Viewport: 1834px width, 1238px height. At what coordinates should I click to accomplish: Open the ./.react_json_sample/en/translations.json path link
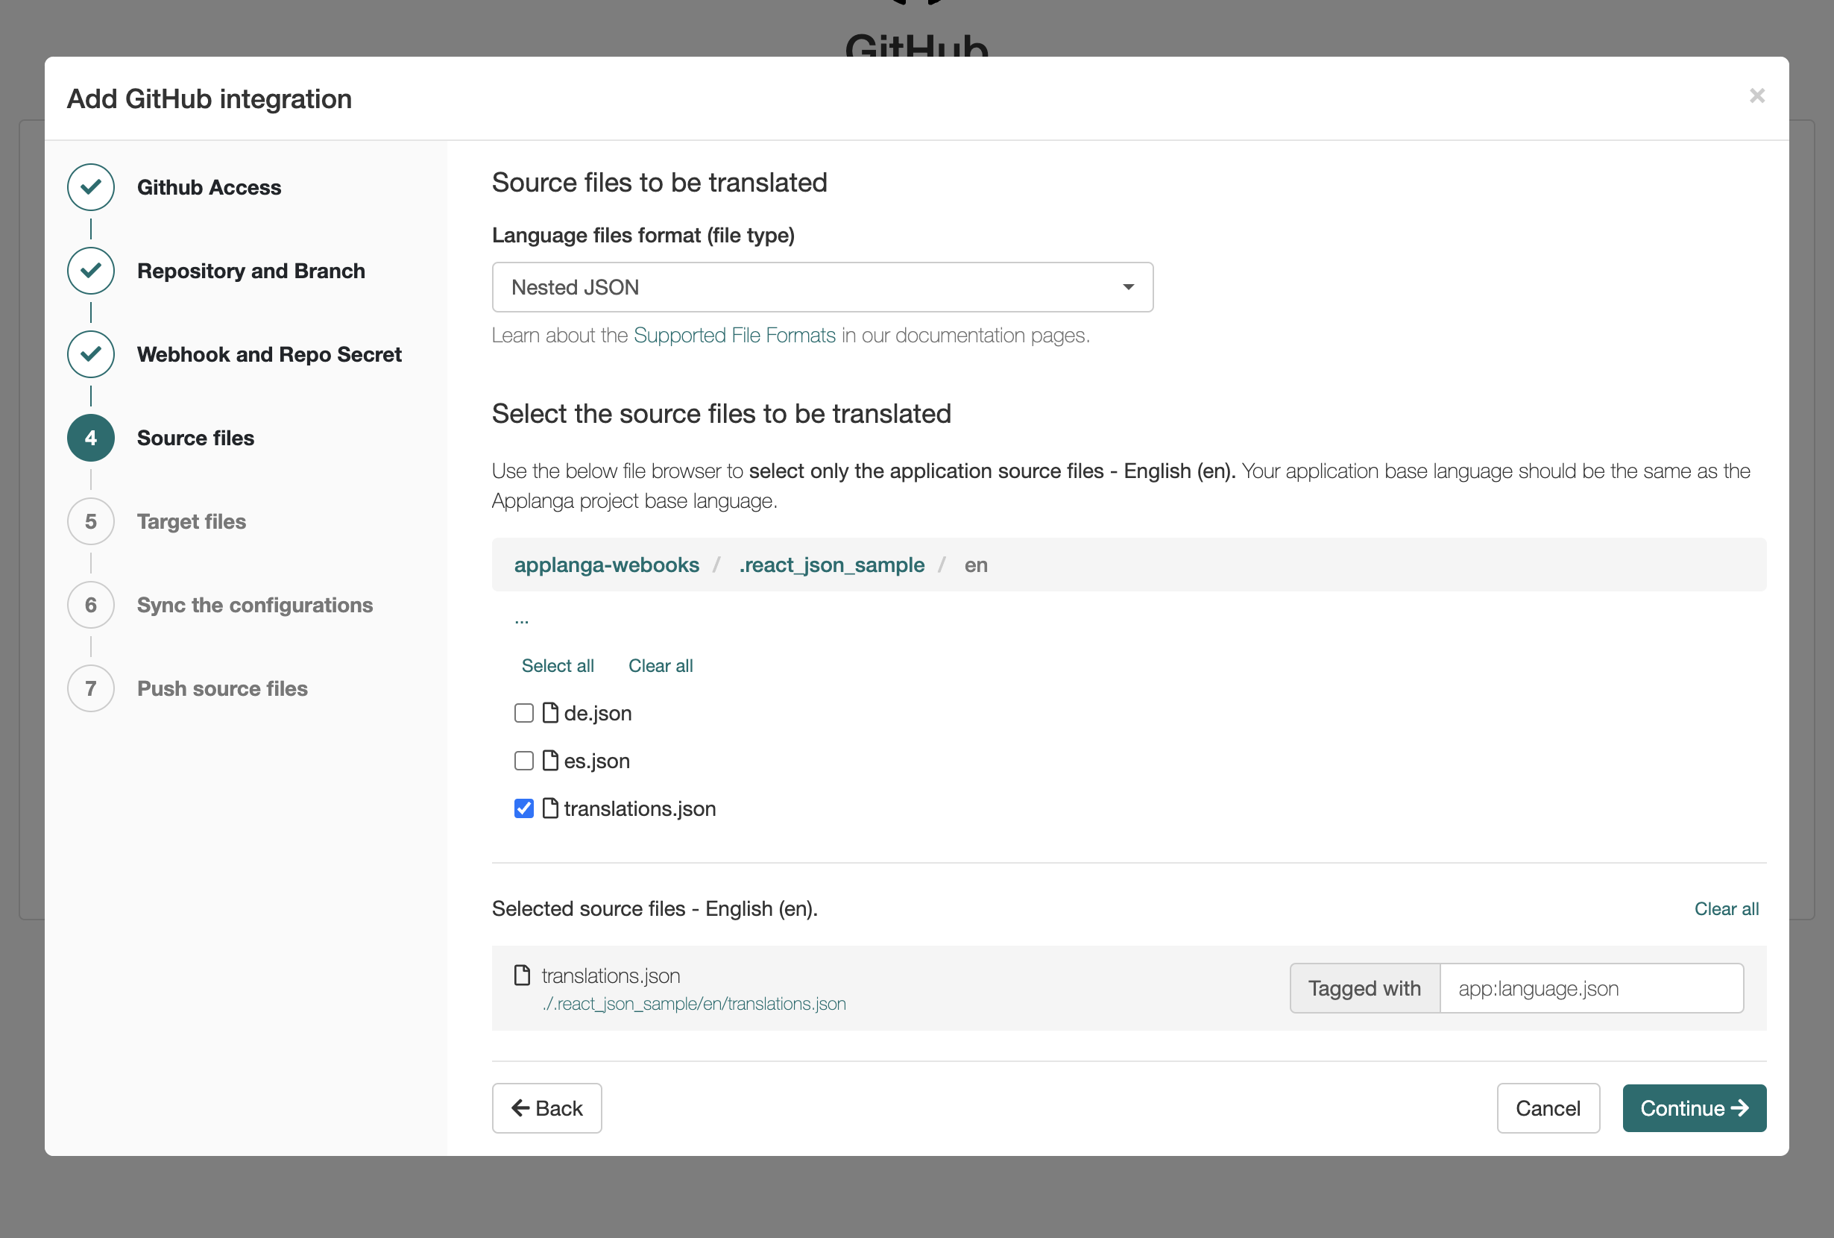[693, 1004]
